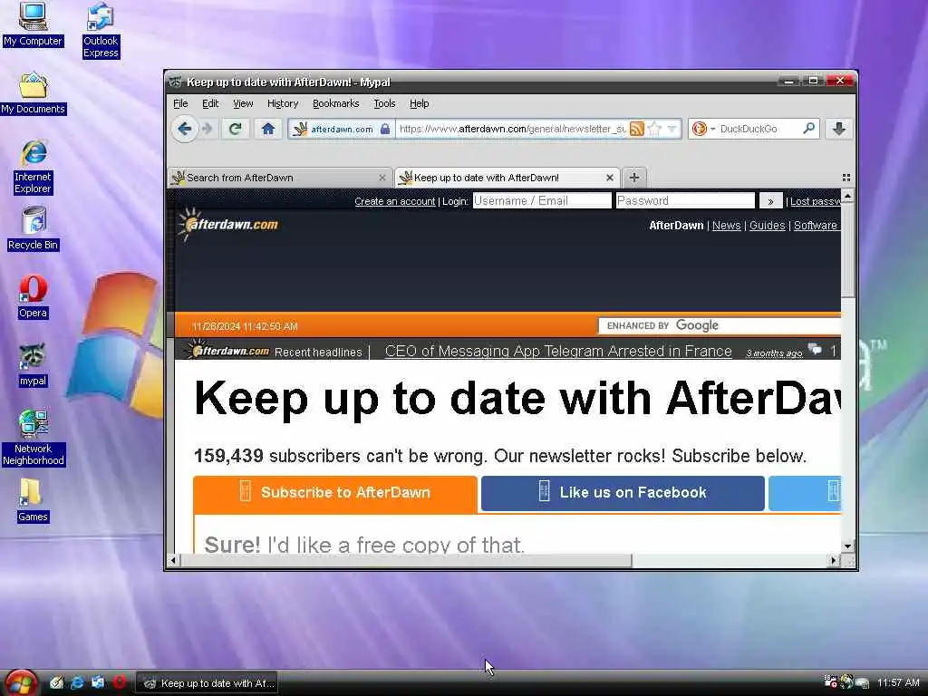Open the View menu
Screen dimensions: 928x696
pyautogui.click(x=243, y=103)
